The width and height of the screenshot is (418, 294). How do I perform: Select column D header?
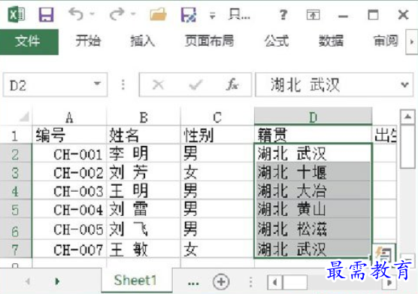(313, 117)
